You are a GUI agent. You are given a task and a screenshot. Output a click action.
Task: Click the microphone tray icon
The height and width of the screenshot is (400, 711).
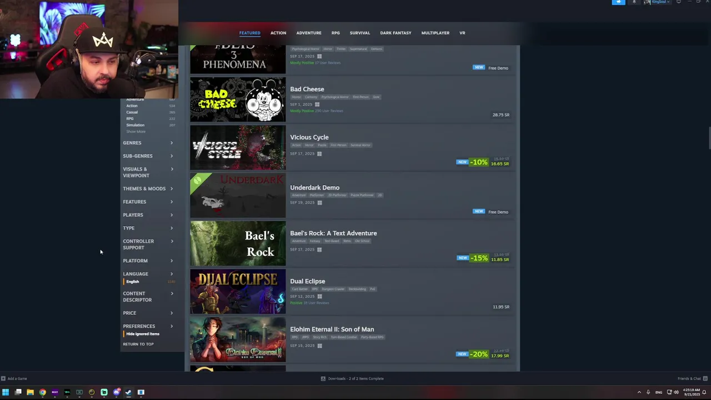[648, 392]
